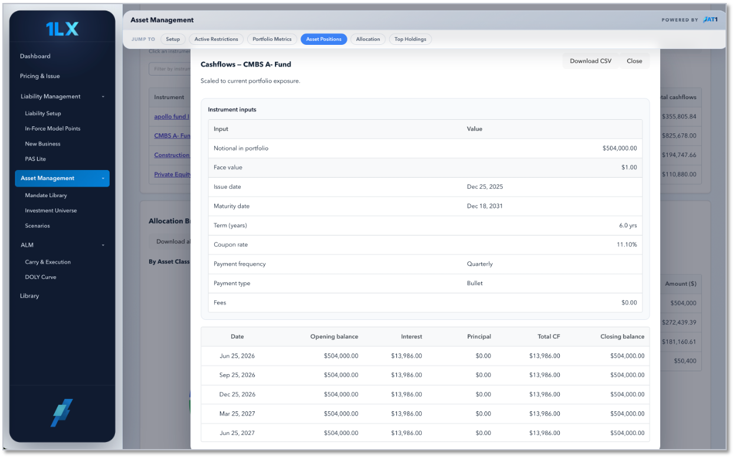This screenshot has width=735, height=458.
Task: Click the Download button under Allocation
Action: click(x=170, y=241)
